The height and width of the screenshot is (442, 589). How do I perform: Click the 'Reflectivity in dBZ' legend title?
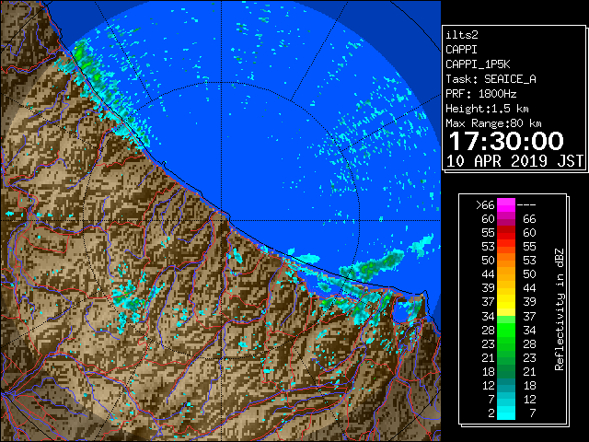[x=559, y=309]
